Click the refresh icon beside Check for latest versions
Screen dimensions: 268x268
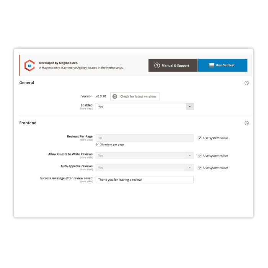(x=115, y=96)
